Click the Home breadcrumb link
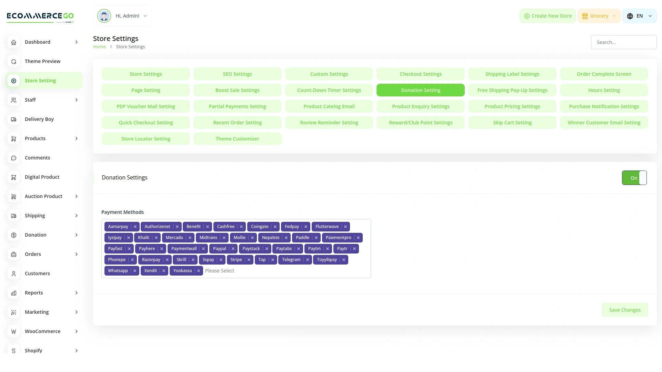This screenshot has width=662, height=372. pyautogui.click(x=99, y=47)
